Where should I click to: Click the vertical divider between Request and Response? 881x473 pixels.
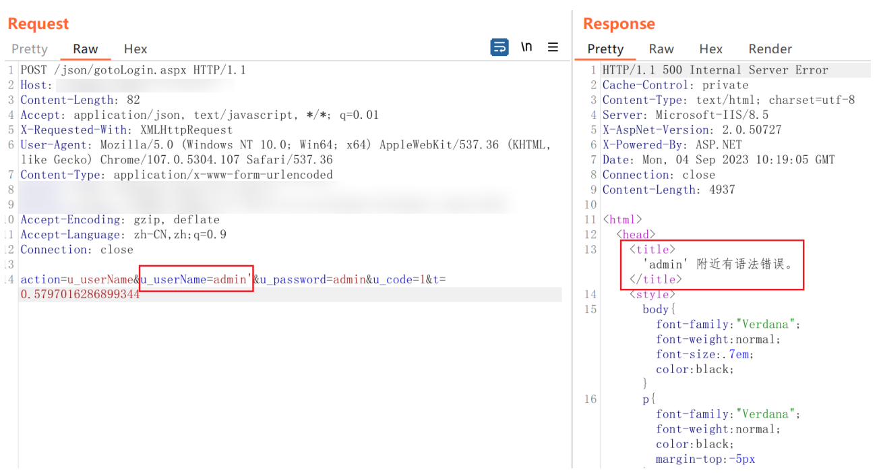point(572,236)
